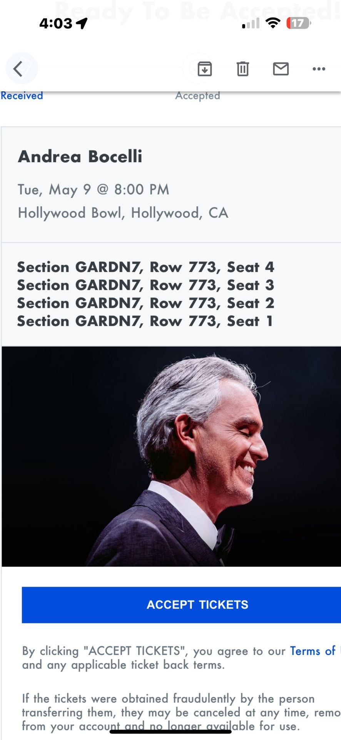Open the envelope icon to mark unread
The height and width of the screenshot is (740, 341).
pos(281,69)
